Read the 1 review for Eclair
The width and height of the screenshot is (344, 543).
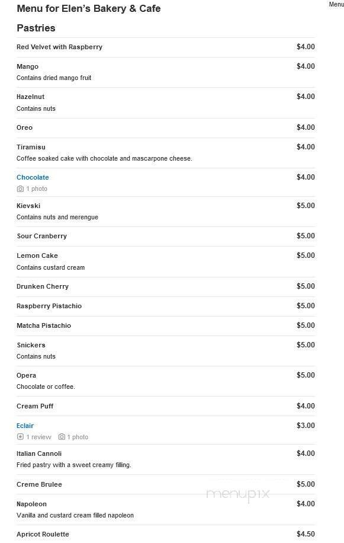coord(38,437)
